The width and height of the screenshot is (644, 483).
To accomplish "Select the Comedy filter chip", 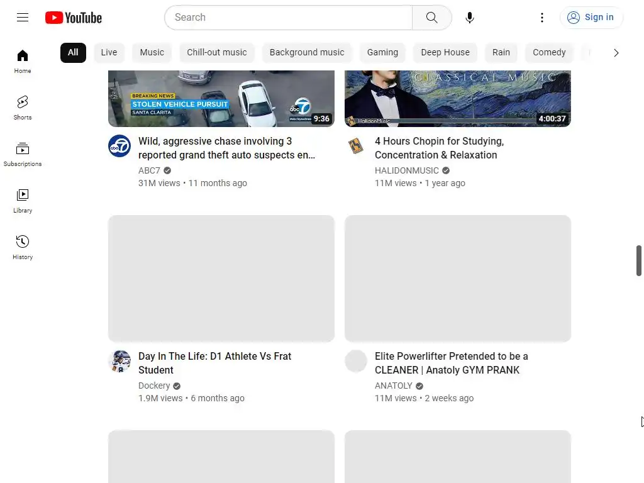I will click(549, 53).
